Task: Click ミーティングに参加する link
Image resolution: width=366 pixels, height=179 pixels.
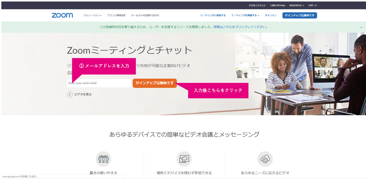Action: click(213, 15)
